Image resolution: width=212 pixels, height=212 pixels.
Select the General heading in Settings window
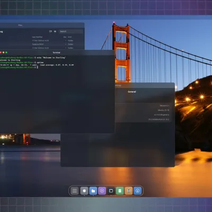[132, 92]
